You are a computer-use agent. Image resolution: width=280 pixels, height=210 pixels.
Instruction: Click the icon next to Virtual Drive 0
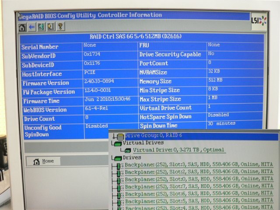pyautogui.click(x=128, y=150)
